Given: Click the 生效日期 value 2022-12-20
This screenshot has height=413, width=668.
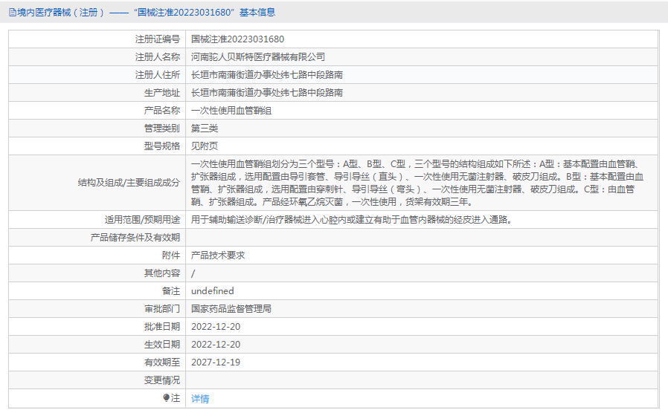Looking at the screenshot, I should click(216, 345).
